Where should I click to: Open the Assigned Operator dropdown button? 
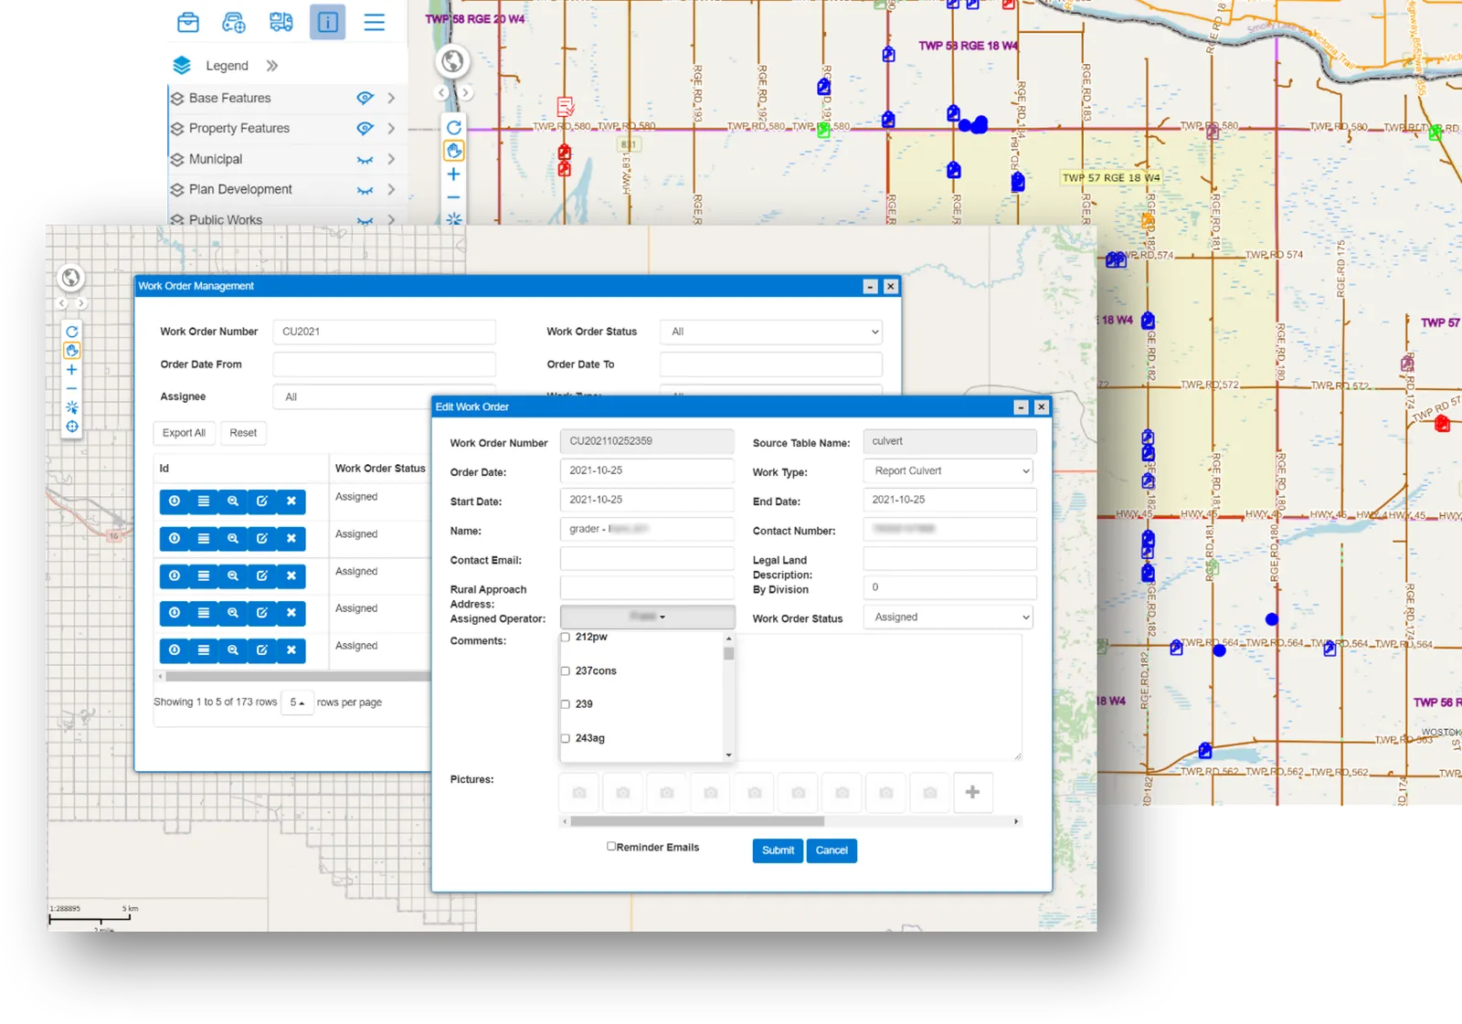pos(647,617)
